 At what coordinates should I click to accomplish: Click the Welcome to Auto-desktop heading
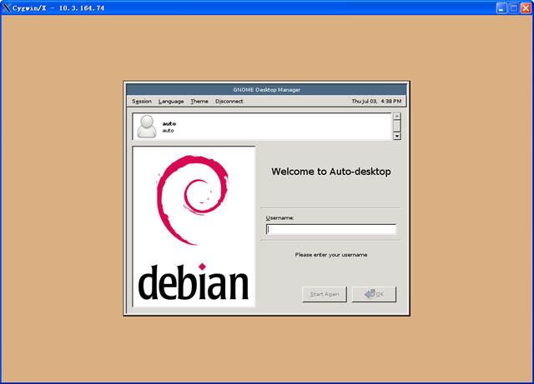pyautogui.click(x=331, y=172)
